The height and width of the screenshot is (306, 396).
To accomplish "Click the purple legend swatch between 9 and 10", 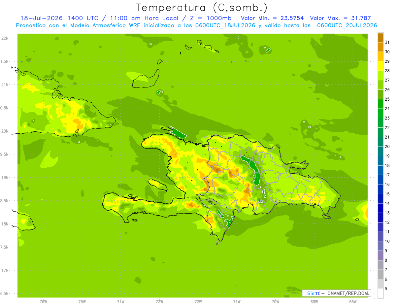I will 380,246.
